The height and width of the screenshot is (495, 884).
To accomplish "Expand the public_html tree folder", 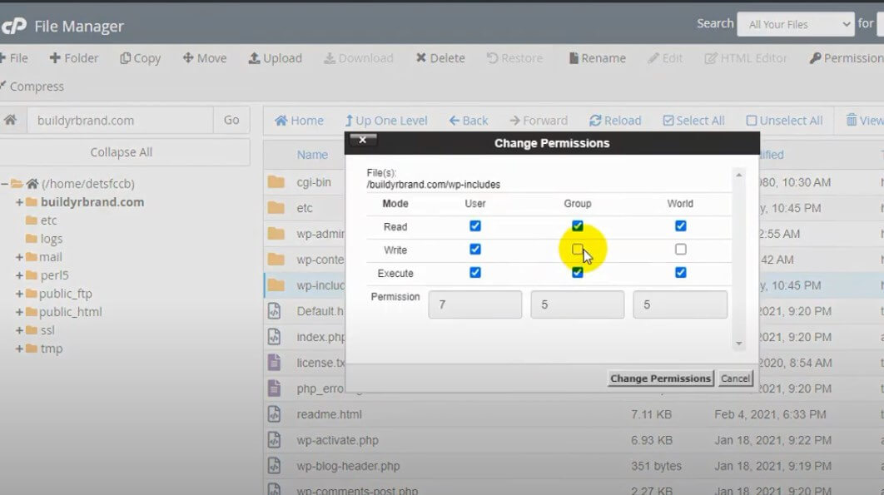I will [19, 312].
